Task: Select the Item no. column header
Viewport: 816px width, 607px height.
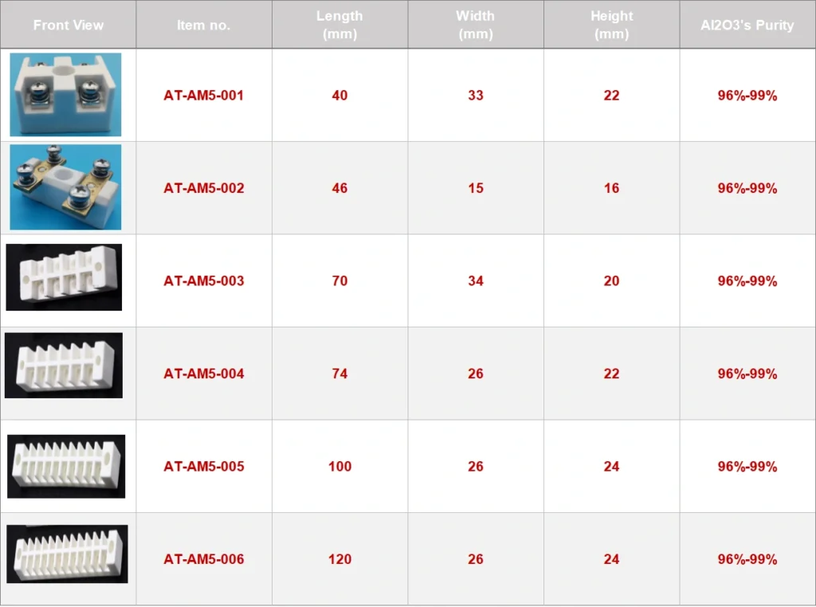Action: 204,25
